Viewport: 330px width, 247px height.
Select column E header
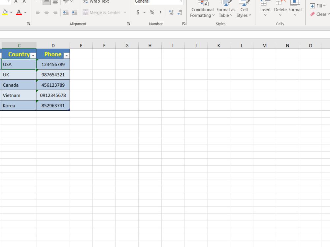click(81, 45)
